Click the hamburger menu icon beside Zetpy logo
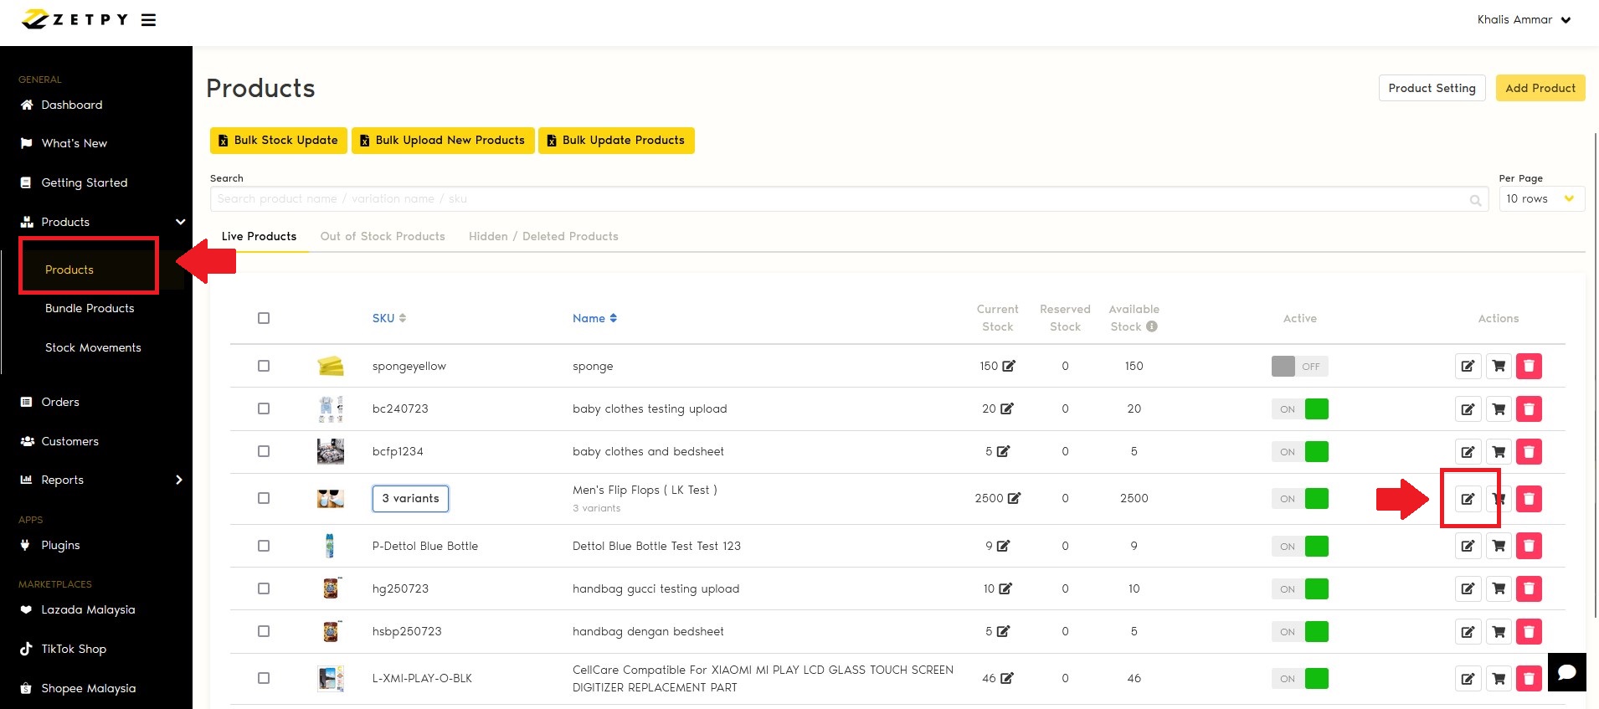1599x709 pixels. click(x=148, y=20)
